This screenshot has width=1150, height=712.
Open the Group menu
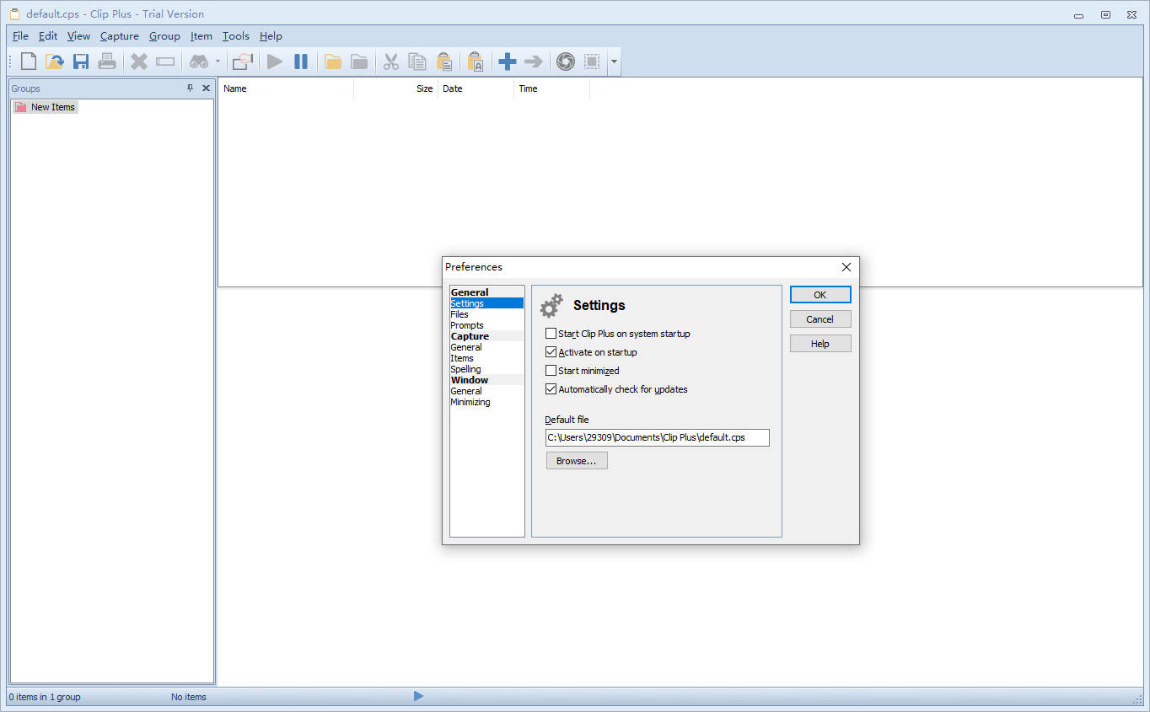[x=164, y=36]
